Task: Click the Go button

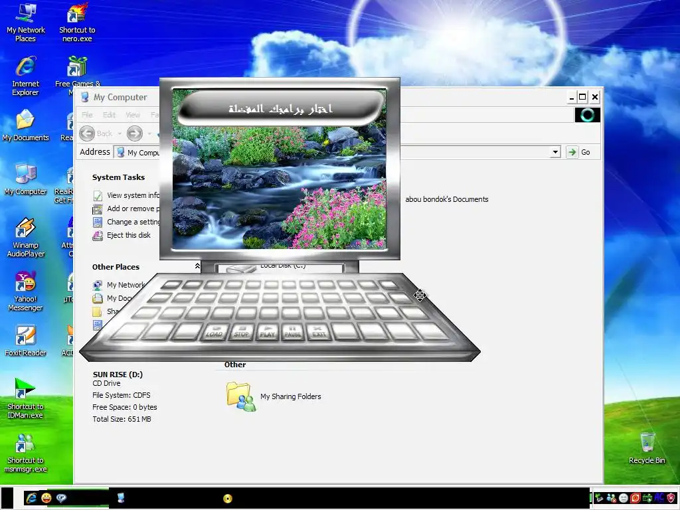Action: click(x=579, y=152)
